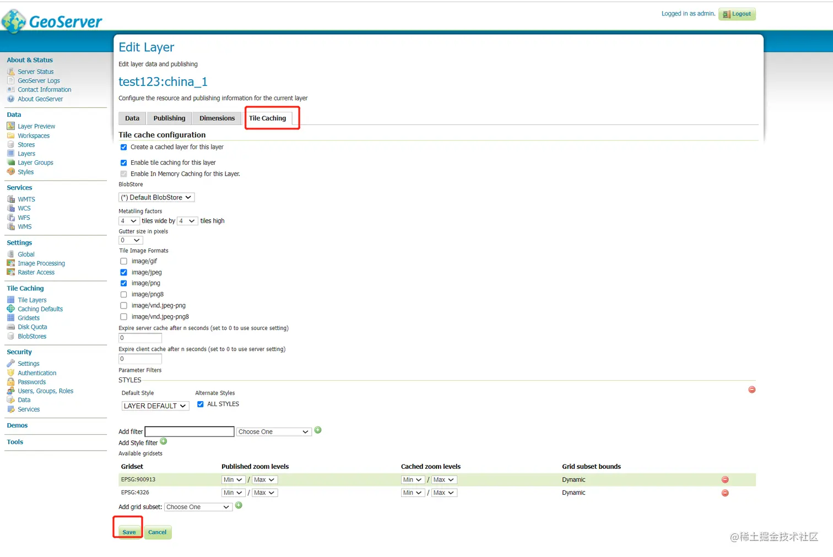The height and width of the screenshot is (557, 833).
Task: Click green plus beside Add Style filter
Action: (x=164, y=441)
